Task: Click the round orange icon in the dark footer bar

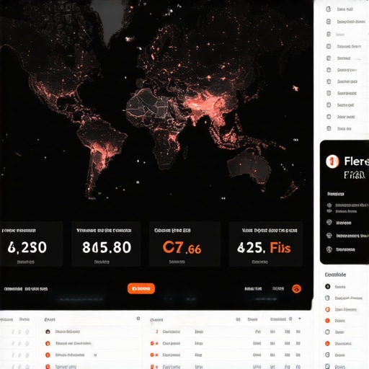Action: (x=296, y=288)
